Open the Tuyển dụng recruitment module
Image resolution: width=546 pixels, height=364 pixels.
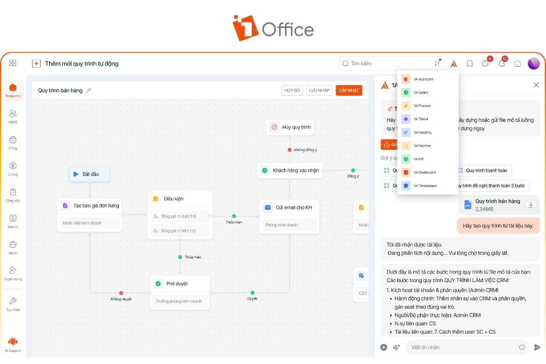tap(13, 273)
